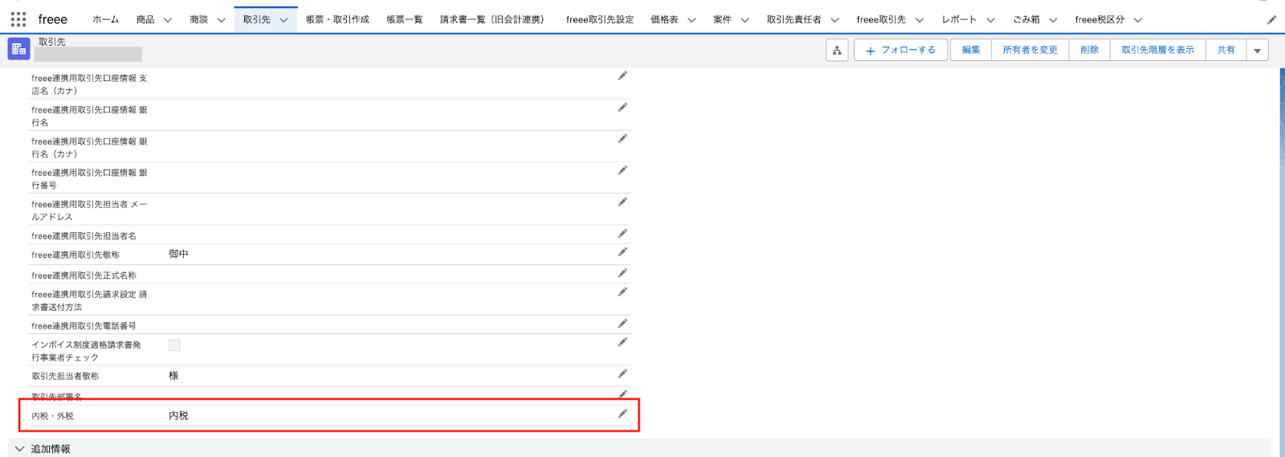The height and width of the screenshot is (457, 1285).
Task: Click 削除 button
Action: 1089,50
